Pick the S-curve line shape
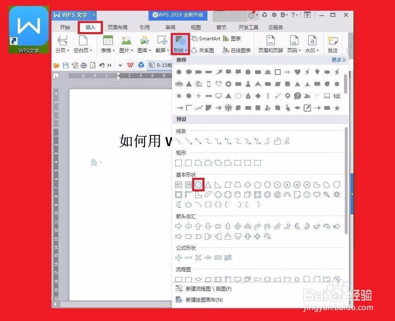 tap(267, 141)
